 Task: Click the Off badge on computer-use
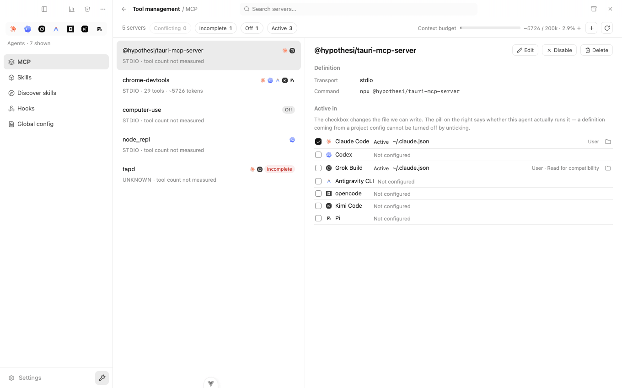pos(289,110)
